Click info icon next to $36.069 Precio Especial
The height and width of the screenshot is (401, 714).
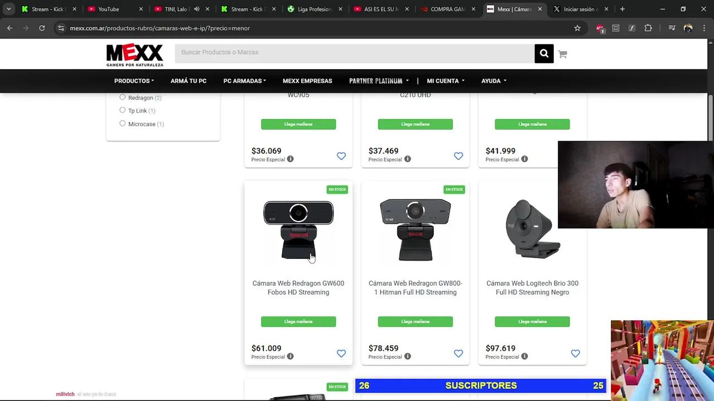[290, 159]
